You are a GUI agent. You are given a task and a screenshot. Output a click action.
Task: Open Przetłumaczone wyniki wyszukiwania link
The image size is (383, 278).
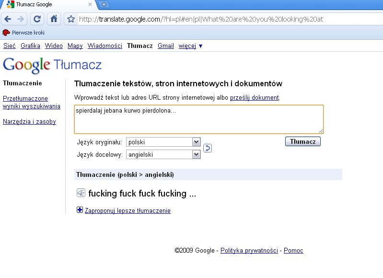(x=32, y=103)
